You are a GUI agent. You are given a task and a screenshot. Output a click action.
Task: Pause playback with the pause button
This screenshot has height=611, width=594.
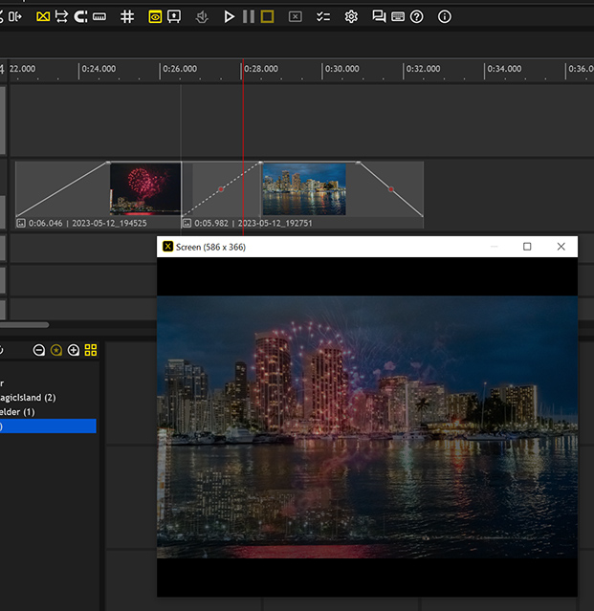(x=248, y=16)
